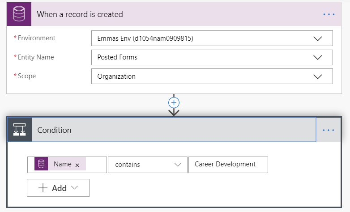Click the purple database icon in trigger header
Image resolution: width=350 pixels, height=212 pixels.
(x=19, y=14)
